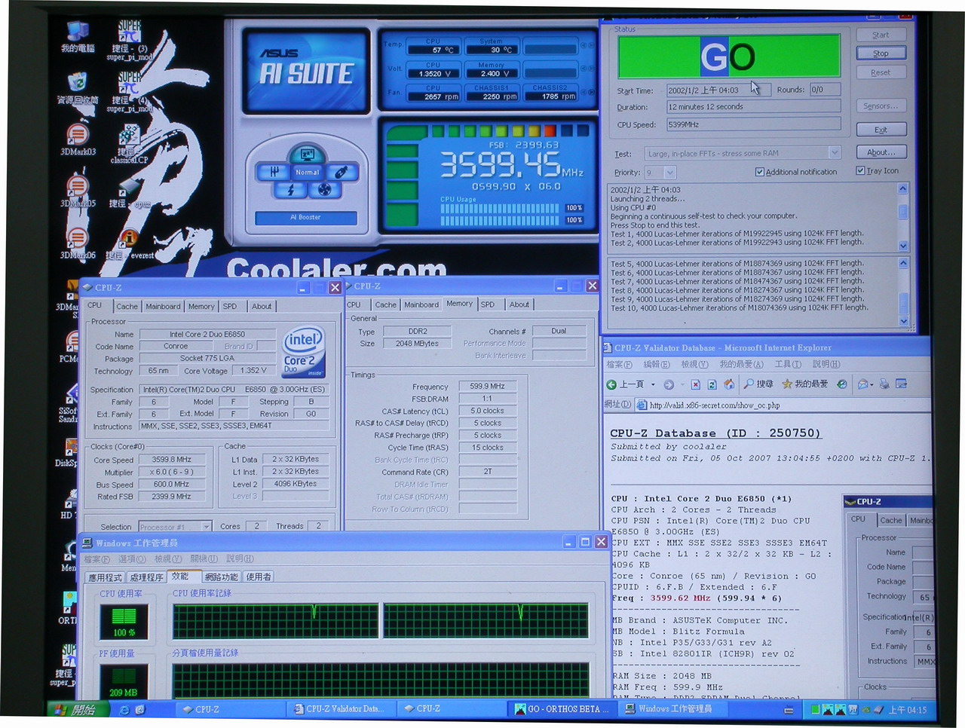Screen dimensions: 965x728
Task: Launch the everest desktop shortcut
Action: tap(129, 240)
